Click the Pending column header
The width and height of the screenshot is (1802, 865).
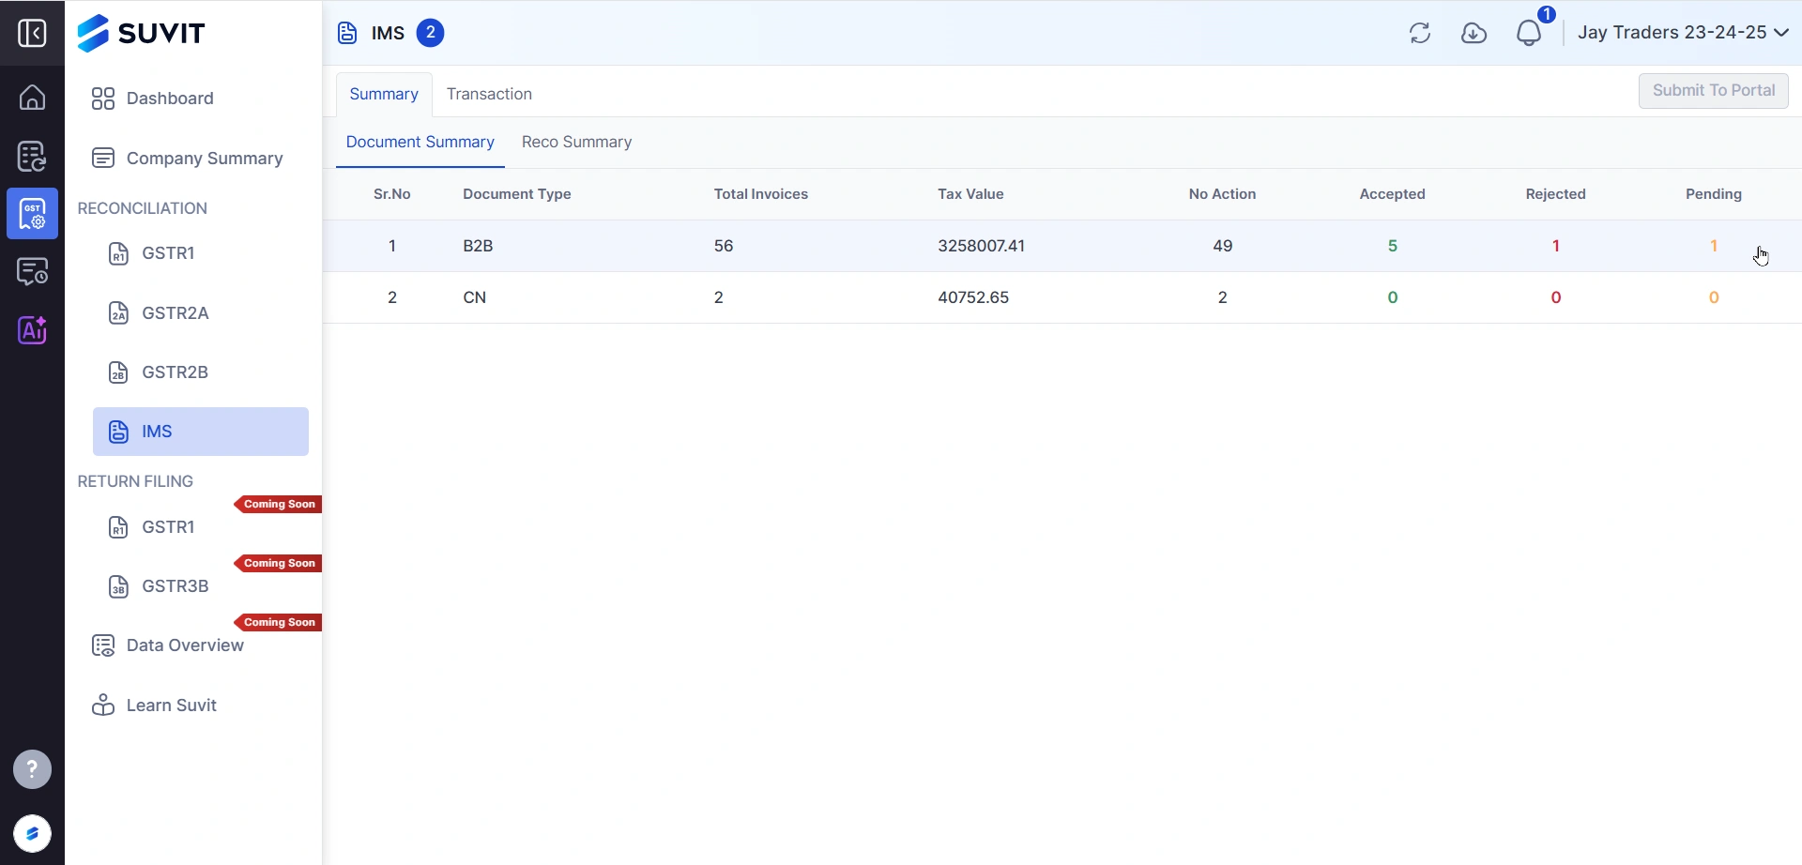coord(1714,194)
